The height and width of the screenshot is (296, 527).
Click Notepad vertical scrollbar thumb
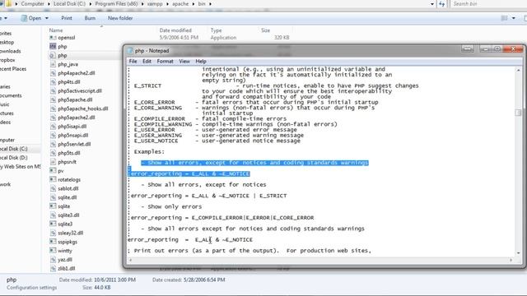(518, 113)
